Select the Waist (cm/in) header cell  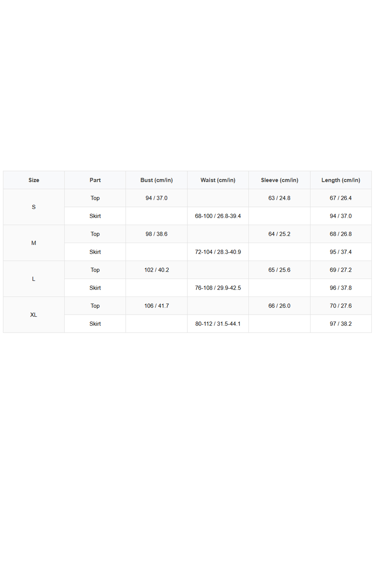218,180
